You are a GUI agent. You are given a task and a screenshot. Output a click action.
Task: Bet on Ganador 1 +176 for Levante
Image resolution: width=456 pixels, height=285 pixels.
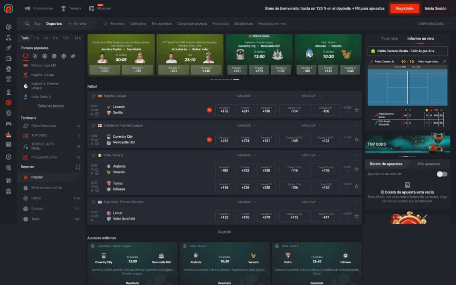click(224, 110)
